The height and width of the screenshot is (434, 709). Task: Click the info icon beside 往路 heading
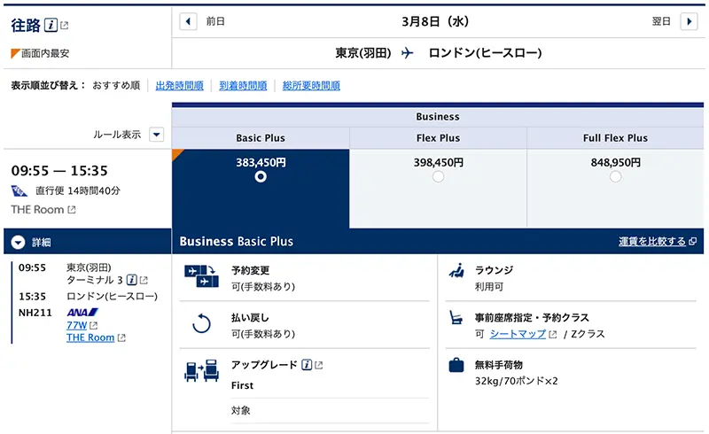point(51,24)
